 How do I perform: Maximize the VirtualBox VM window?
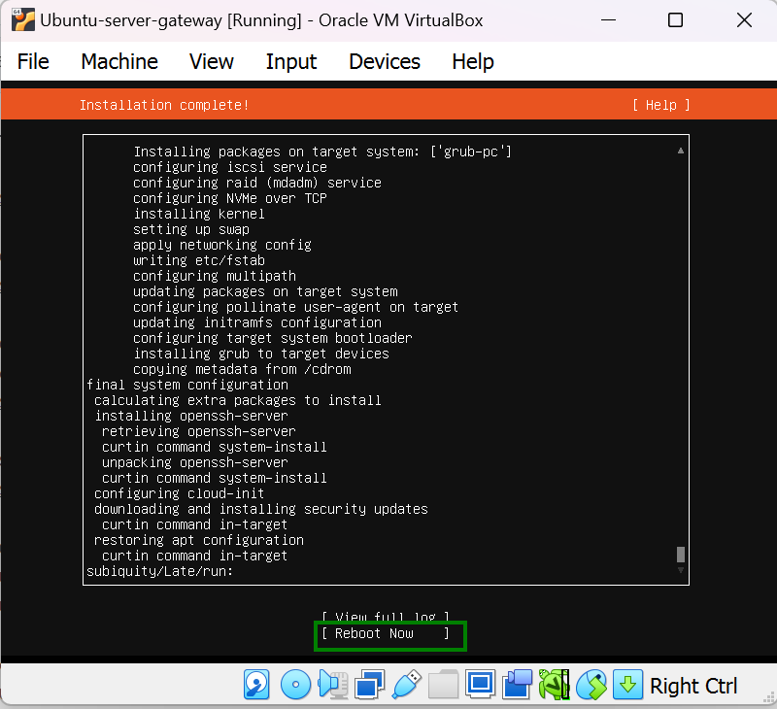pos(675,20)
